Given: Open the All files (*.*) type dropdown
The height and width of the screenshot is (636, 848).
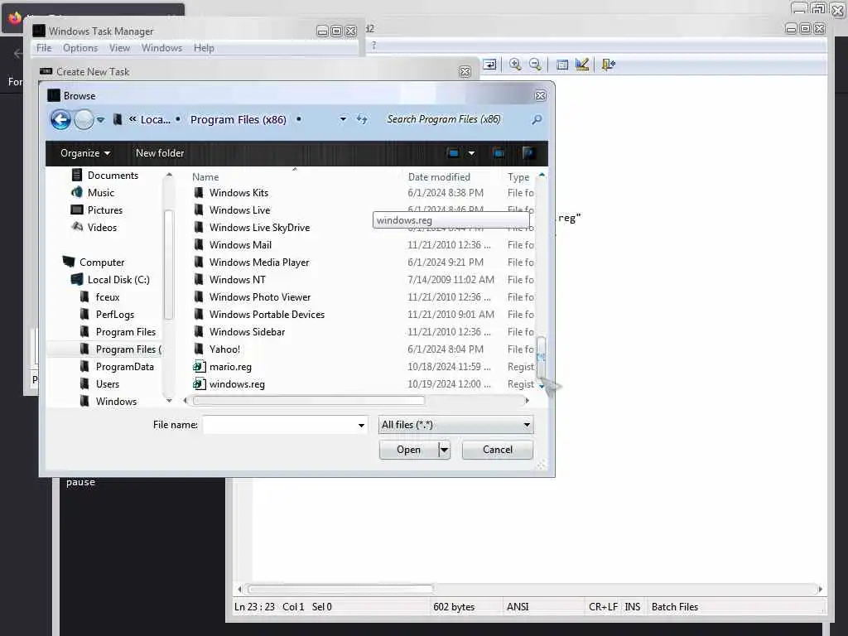Looking at the screenshot, I should [456, 425].
